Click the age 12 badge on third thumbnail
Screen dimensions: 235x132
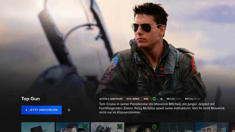pyautogui.click(x=120, y=127)
